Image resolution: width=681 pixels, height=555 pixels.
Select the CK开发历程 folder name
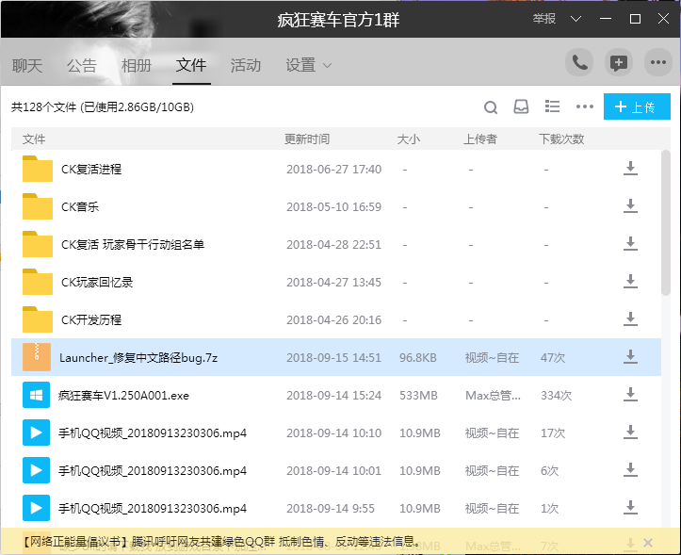(x=91, y=319)
